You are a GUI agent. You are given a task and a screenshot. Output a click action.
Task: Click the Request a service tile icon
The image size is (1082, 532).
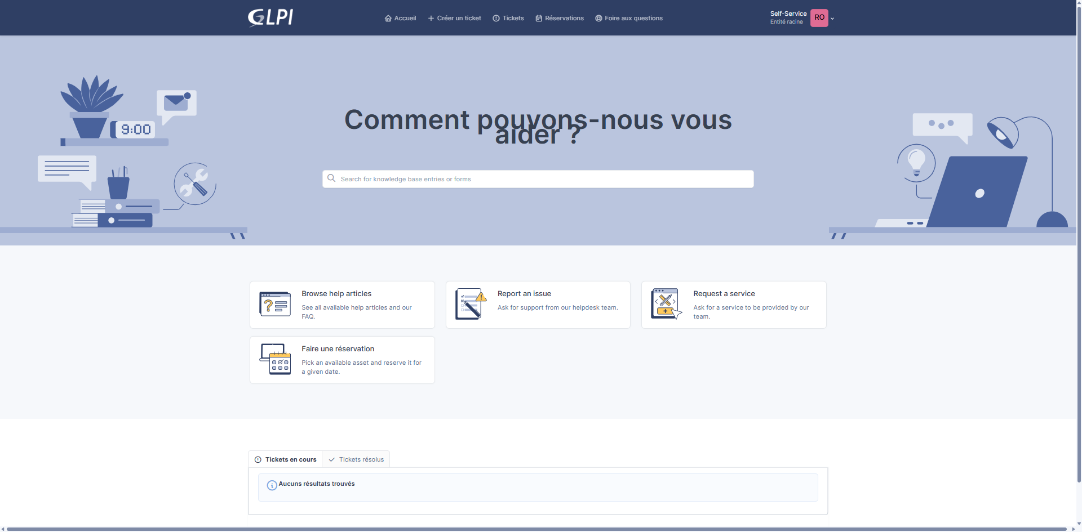tap(666, 304)
